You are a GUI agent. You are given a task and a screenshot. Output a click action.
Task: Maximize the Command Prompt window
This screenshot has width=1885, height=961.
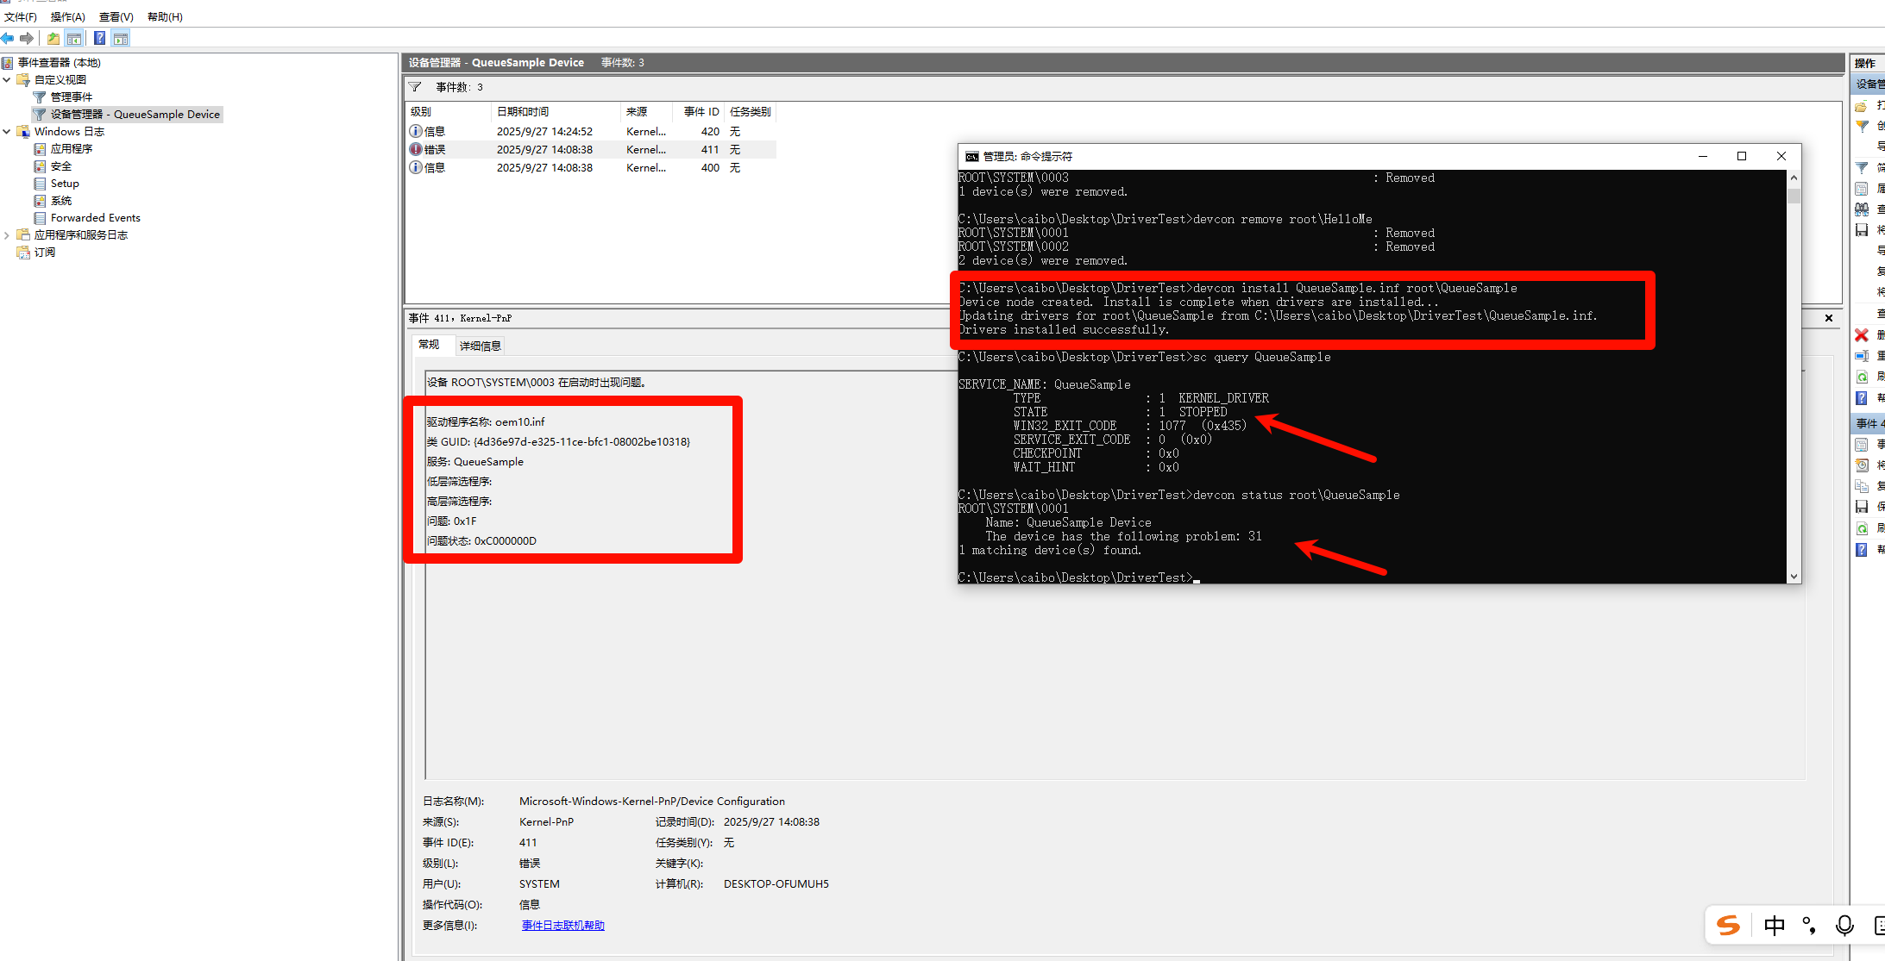click(1742, 156)
